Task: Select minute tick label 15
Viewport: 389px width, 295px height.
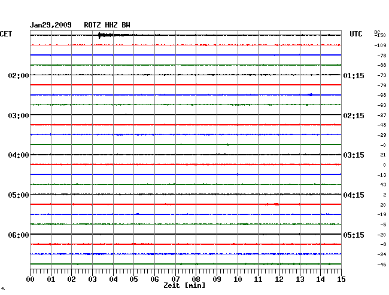Action: point(341,279)
